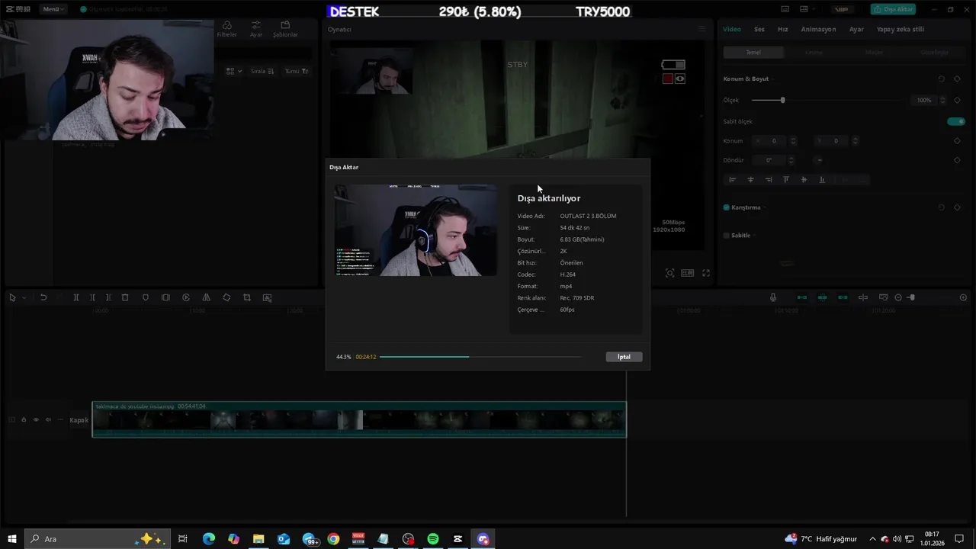This screenshot has width=976, height=549.
Task: Add keyframe for Ölçek
Action: click(x=957, y=100)
